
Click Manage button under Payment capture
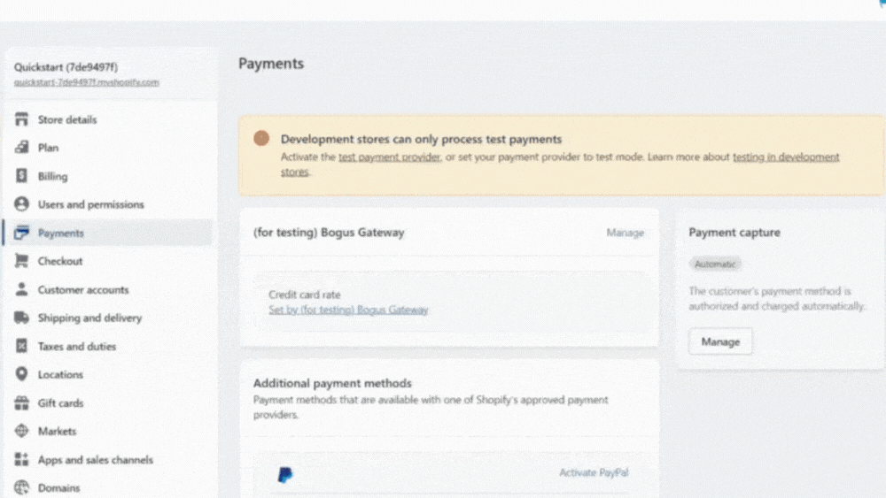tap(719, 341)
